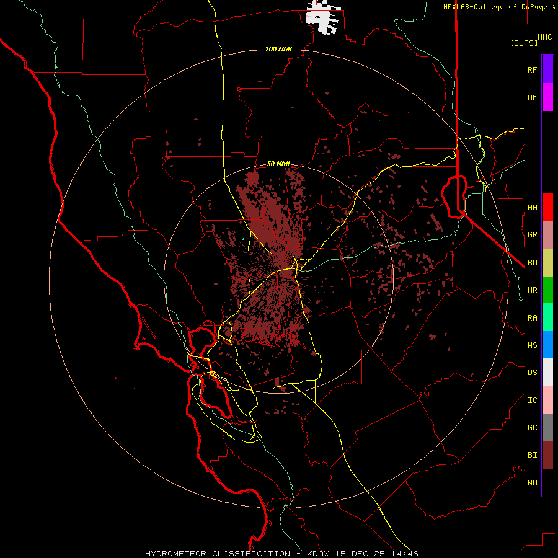
Task: Click the [CLAS] units label
Action: [x=524, y=43]
